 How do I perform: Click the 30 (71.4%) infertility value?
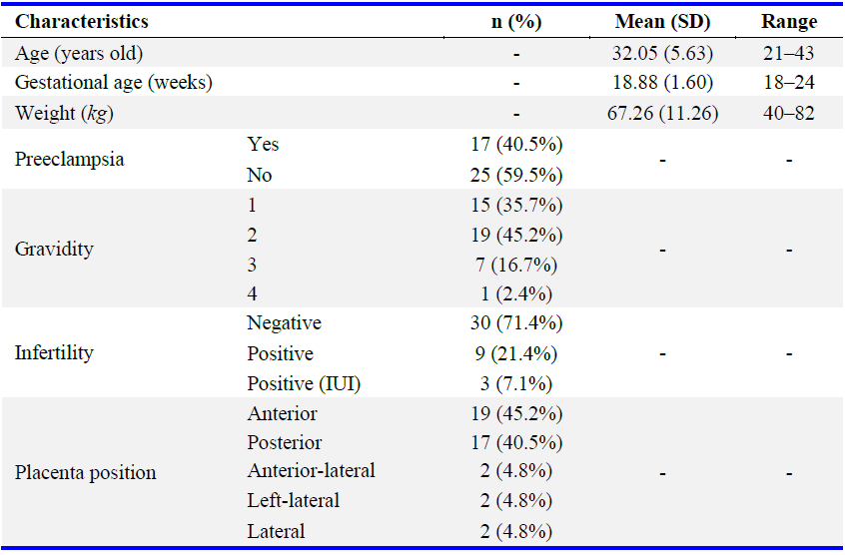[x=516, y=323]
